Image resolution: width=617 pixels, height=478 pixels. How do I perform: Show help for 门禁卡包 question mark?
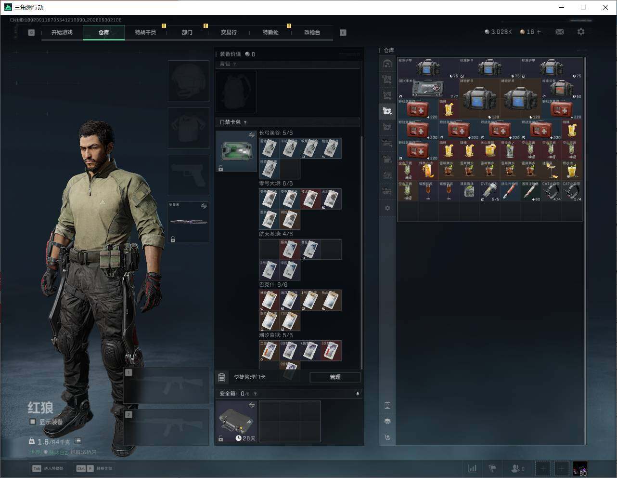245,122
